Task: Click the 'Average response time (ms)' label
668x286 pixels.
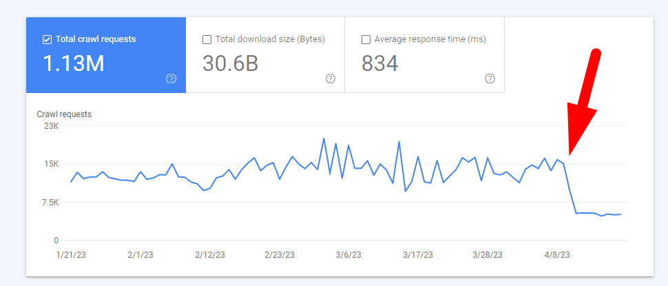Action: 428,39
